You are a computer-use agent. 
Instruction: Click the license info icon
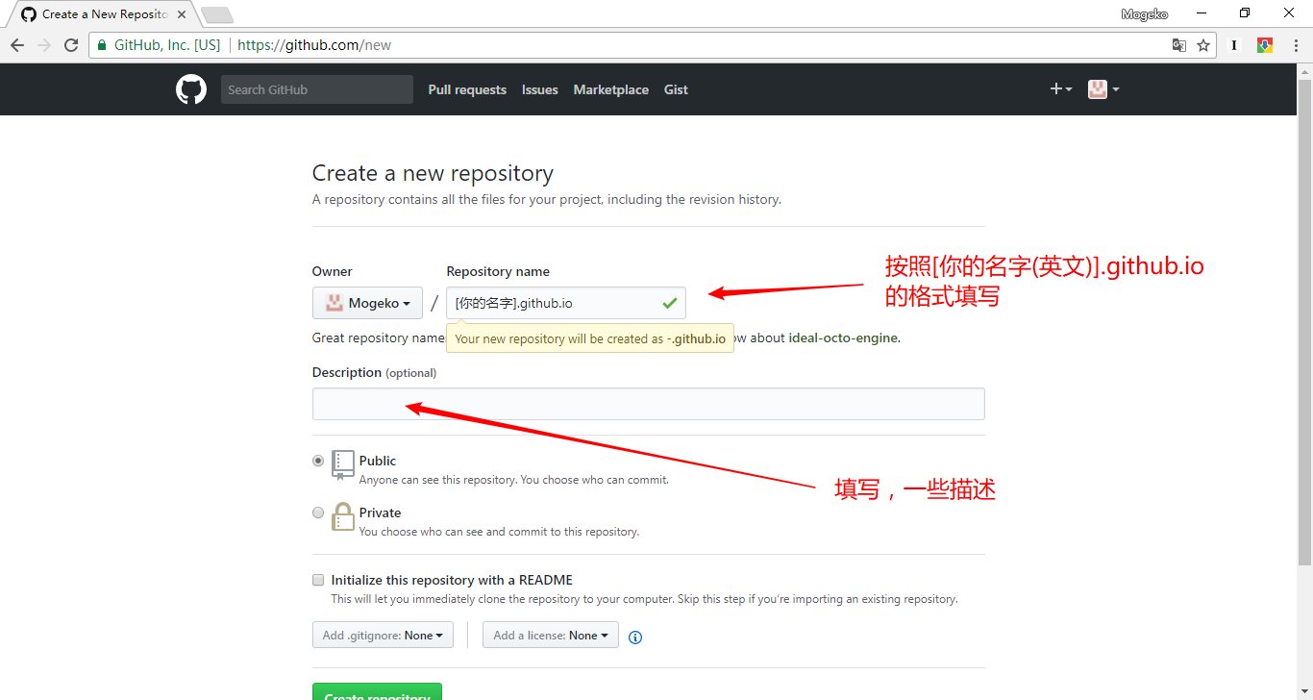635,637
